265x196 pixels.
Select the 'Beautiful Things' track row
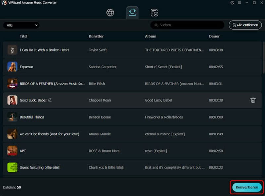pos(99,117)
